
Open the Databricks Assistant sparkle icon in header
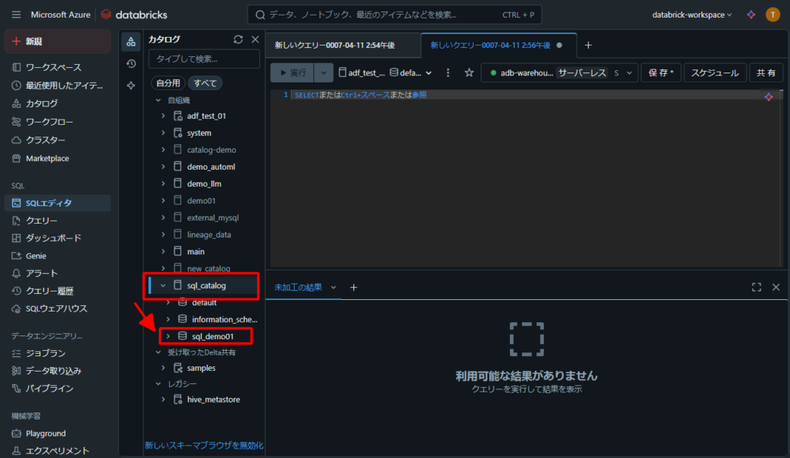pyautogui.click(x=751, y=15)
